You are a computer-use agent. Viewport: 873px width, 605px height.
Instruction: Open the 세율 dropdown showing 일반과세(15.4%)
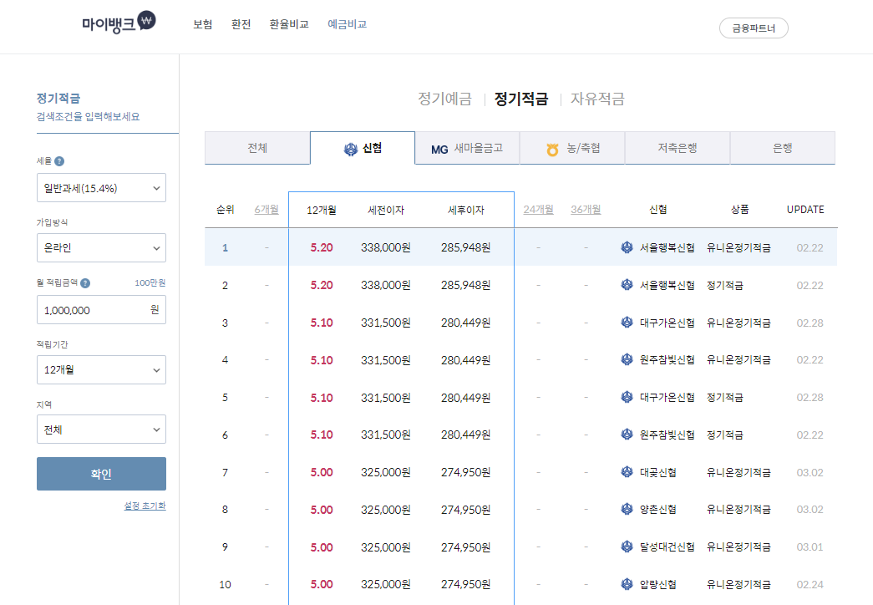pyautogui.click(x=101, y=188)
